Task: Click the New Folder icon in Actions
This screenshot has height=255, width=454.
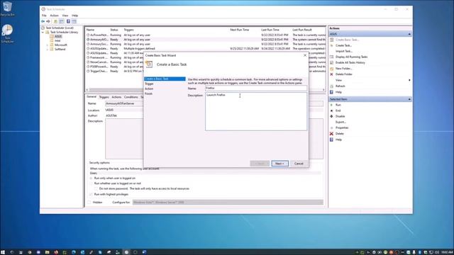Action: [332, 69]
